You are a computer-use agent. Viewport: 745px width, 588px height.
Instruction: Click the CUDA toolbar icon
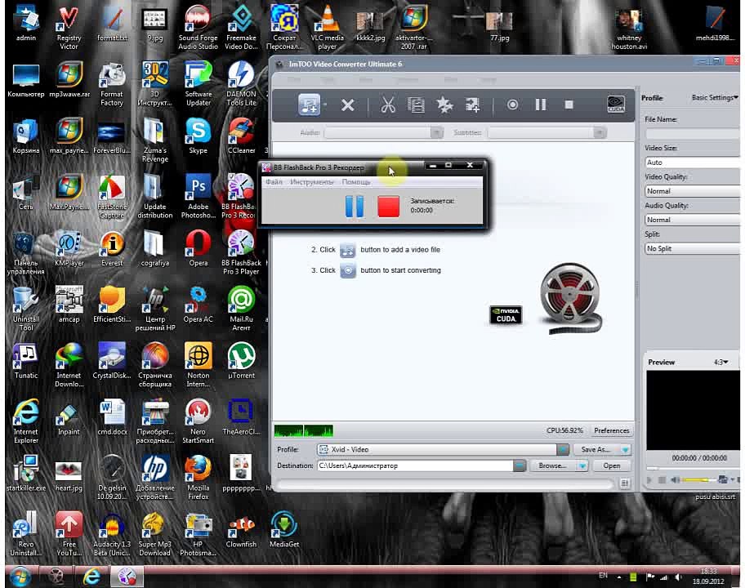(616, 105)
